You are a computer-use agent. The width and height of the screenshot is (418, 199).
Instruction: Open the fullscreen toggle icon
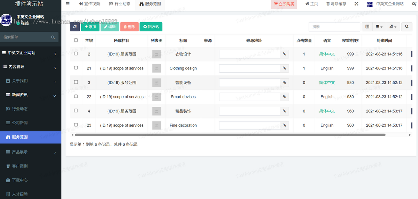(356, 4)
